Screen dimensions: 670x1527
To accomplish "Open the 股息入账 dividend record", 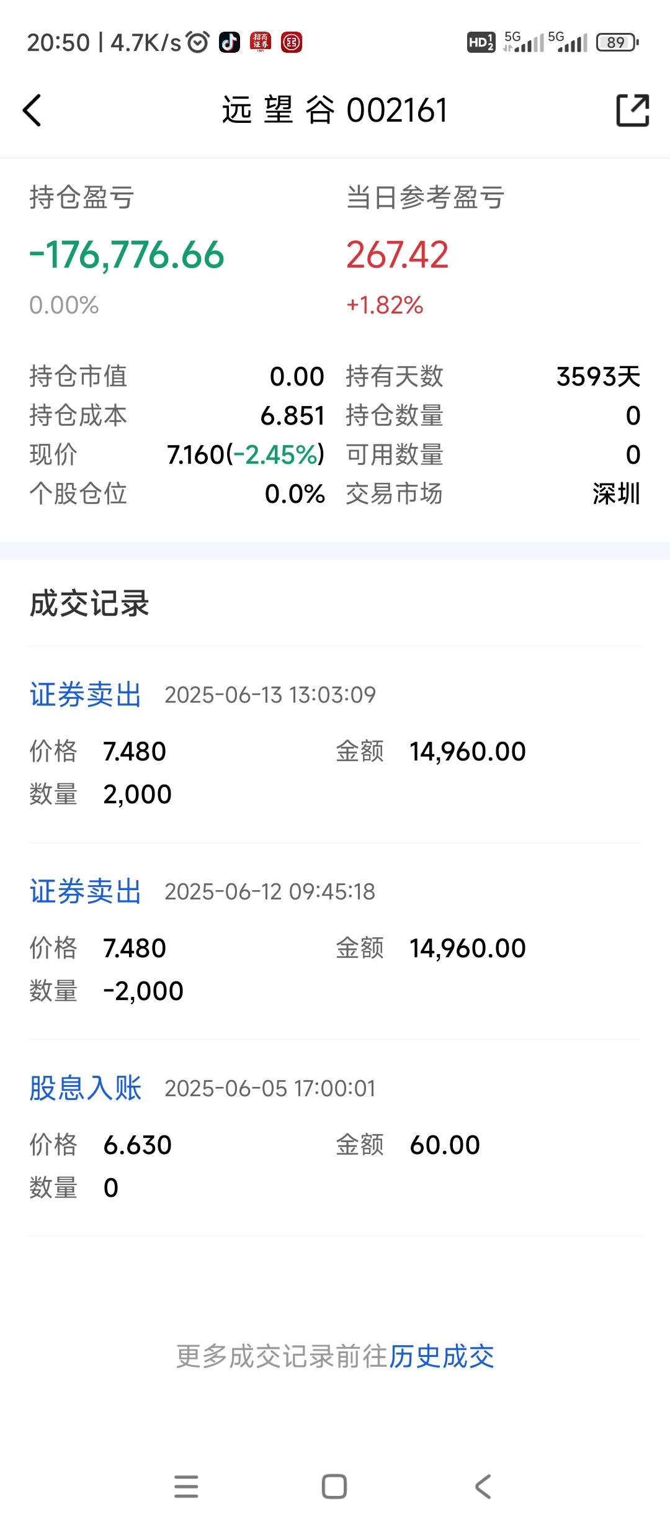I will coord(335,1138).
